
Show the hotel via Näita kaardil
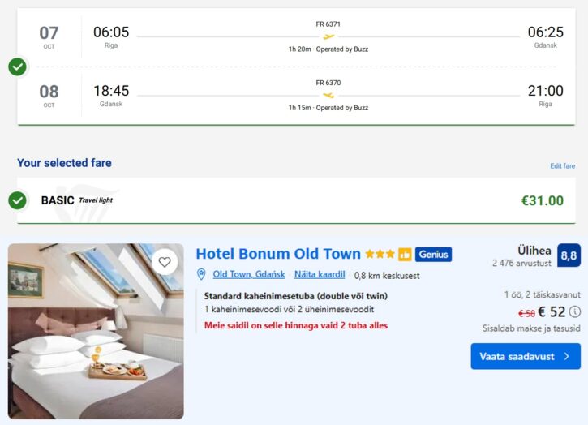[x=319, y=275]
